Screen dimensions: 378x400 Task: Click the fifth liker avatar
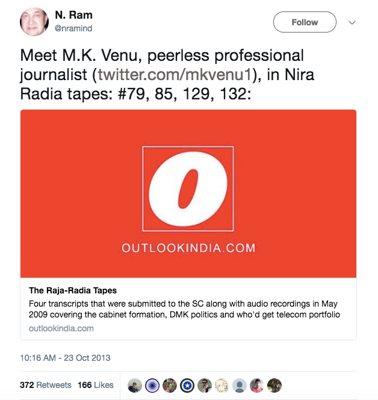point(205,386)
